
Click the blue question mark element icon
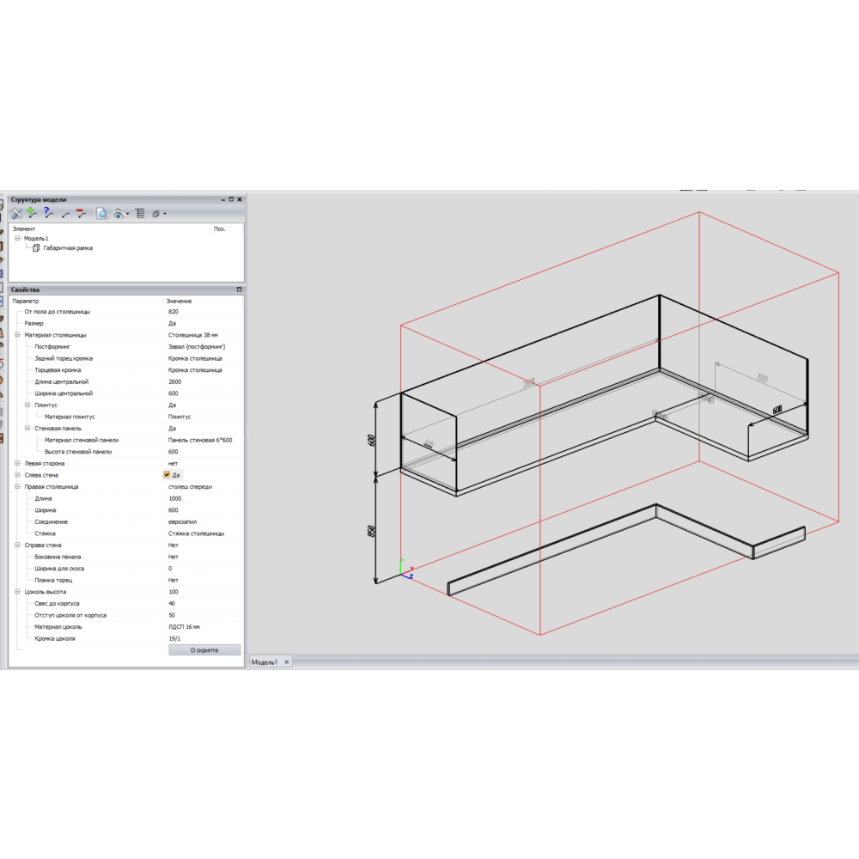pos(48,212)
